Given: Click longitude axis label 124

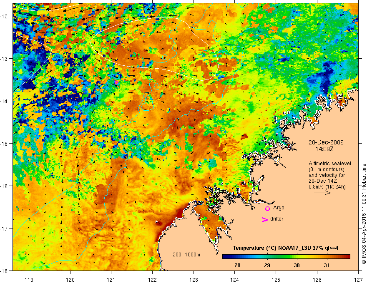Looking at the screenshot, I should pos(235,280).
